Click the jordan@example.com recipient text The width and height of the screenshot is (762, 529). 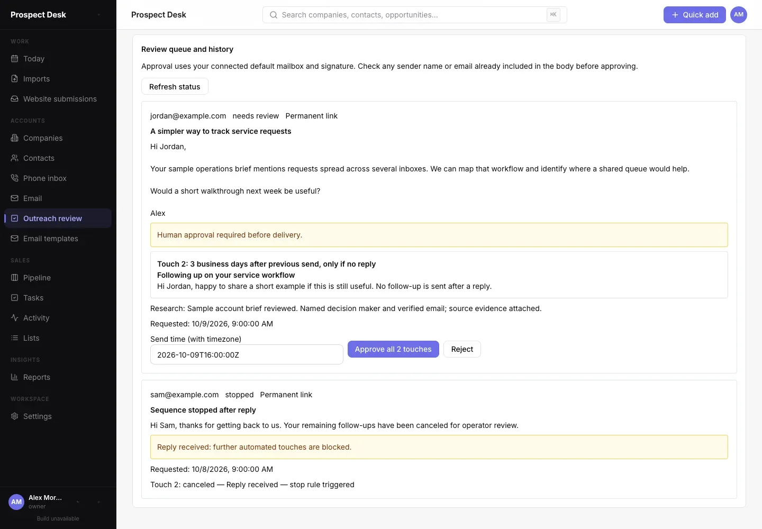pos(188,116)
